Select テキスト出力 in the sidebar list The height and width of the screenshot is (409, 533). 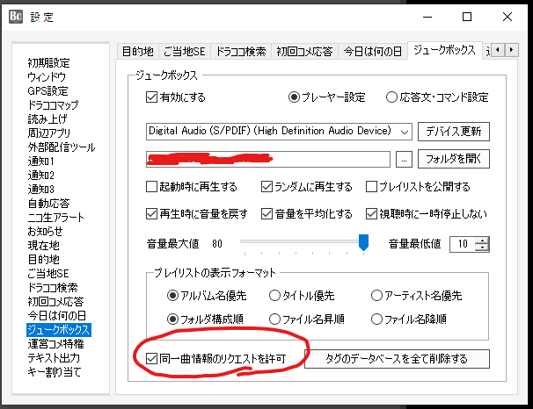click(x=54, y=358)
